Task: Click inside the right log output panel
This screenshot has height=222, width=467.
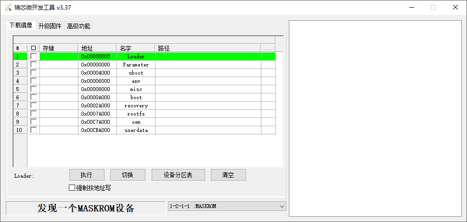Action: pos(375,118)
